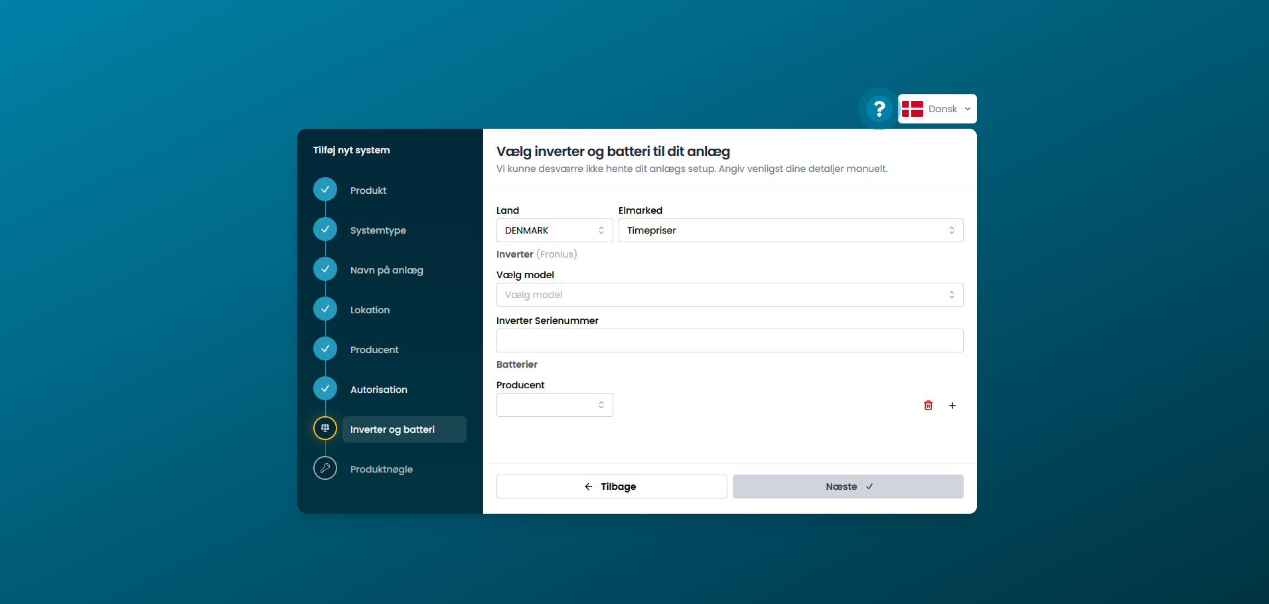This screenshot has height=604, width=1269.
Task: Click the Navn på anlæg checkmark icon
Action: [325, 269]
